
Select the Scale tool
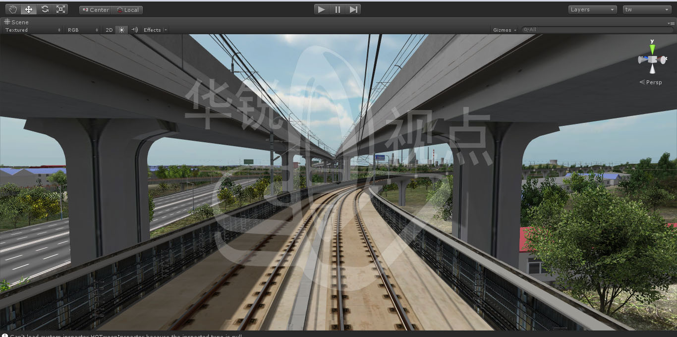coord(60,9)
